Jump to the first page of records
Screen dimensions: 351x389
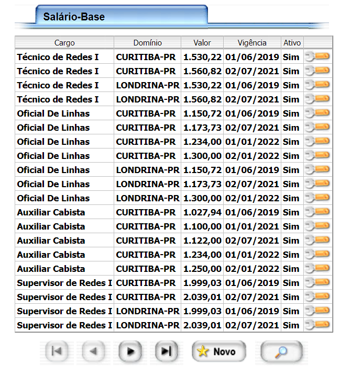[57, 352]
